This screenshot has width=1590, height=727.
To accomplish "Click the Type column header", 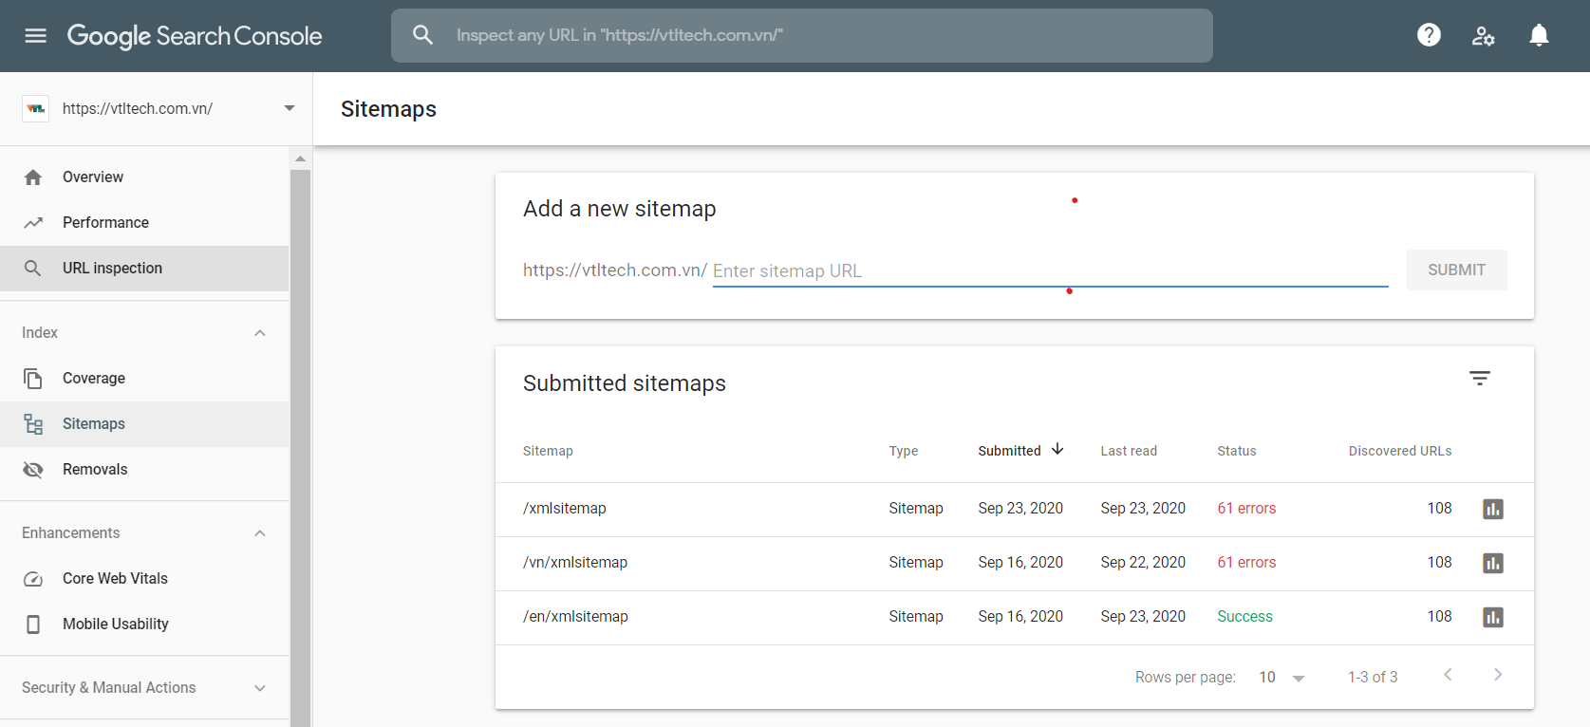I will pyautogui.click(x=903, y=451).
